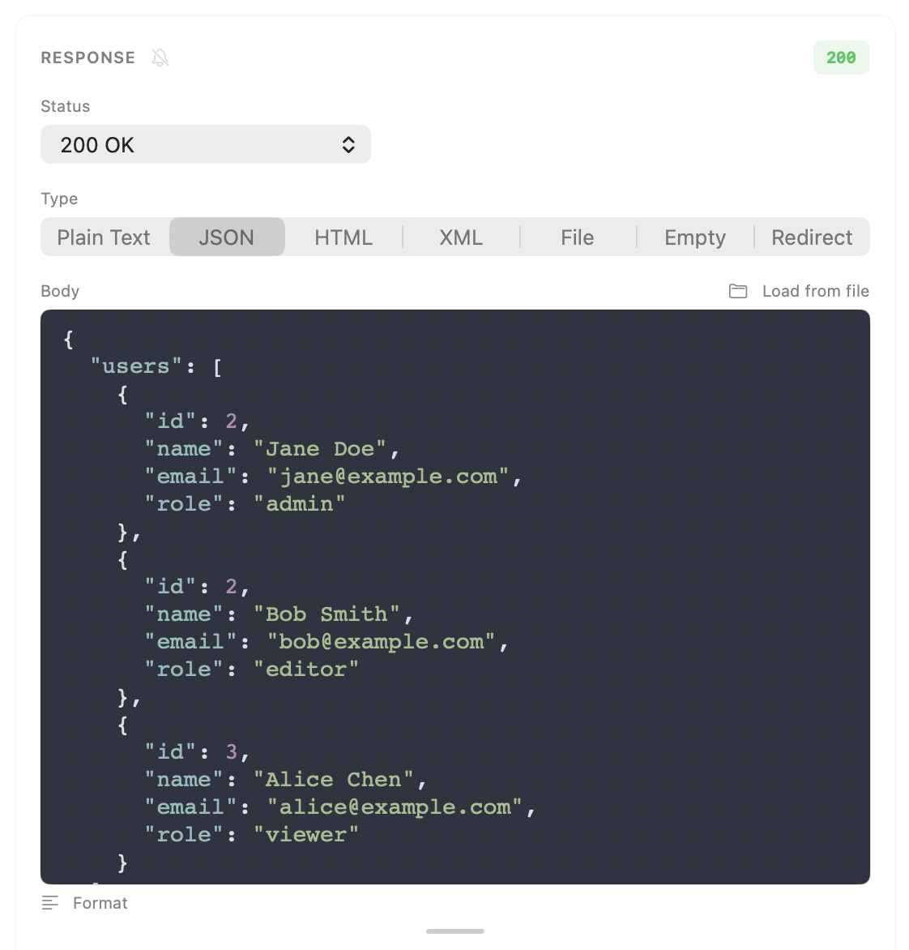Switch to the HTML response type
This screenshot has height=950, width=909.
point(343,237)
